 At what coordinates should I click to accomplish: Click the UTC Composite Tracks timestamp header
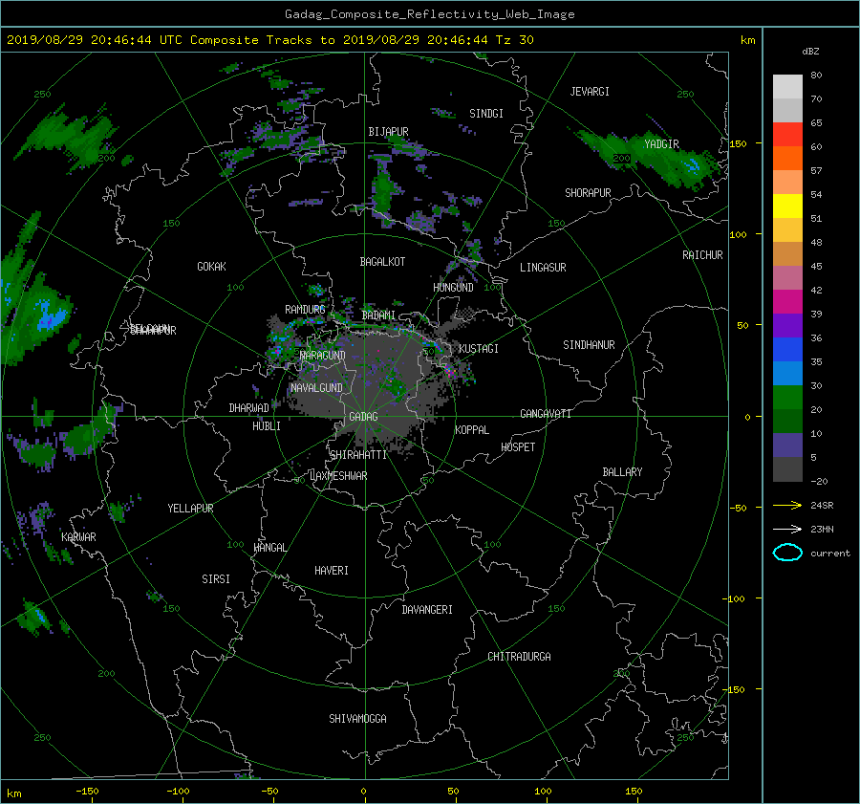269,40
